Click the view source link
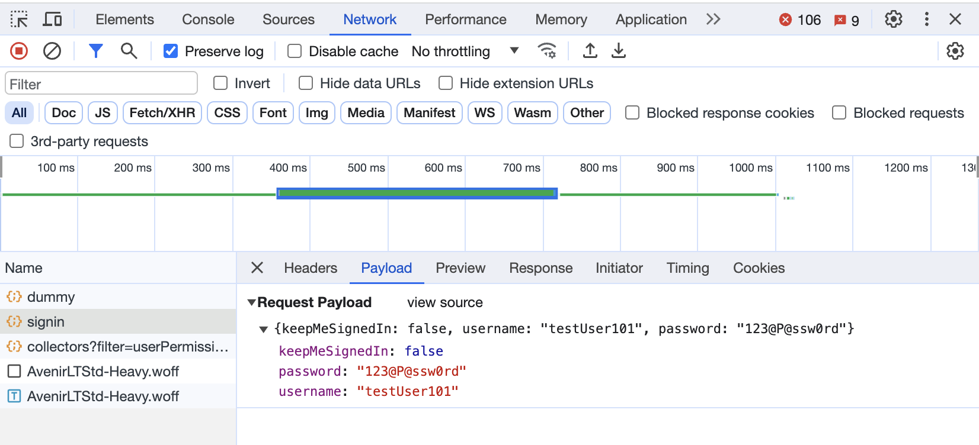979x445 pixels. click(445, 302)
